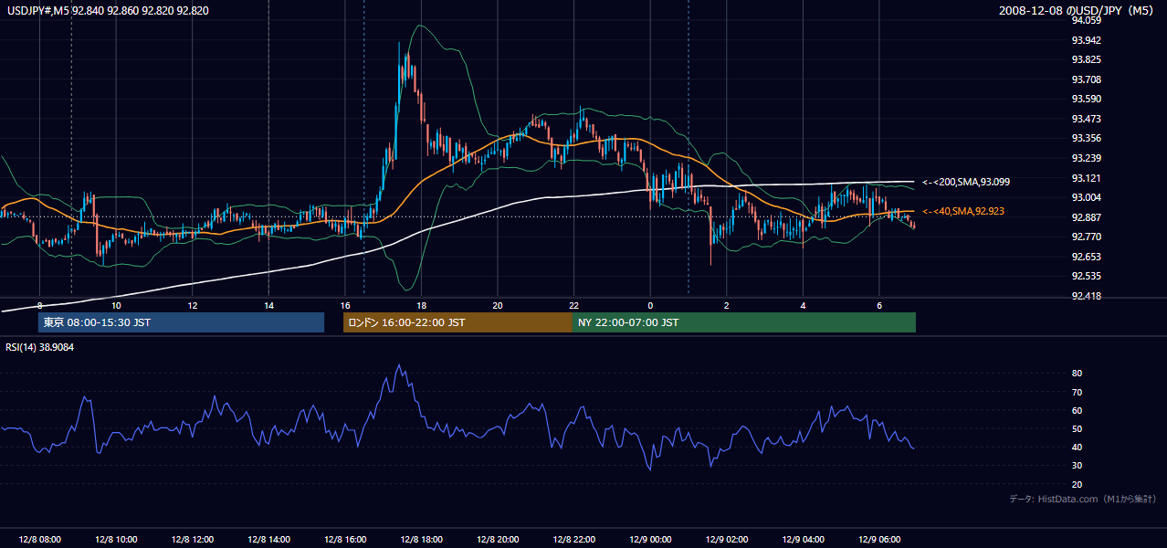Click hour tick 14 under price chart

[268, 305]
